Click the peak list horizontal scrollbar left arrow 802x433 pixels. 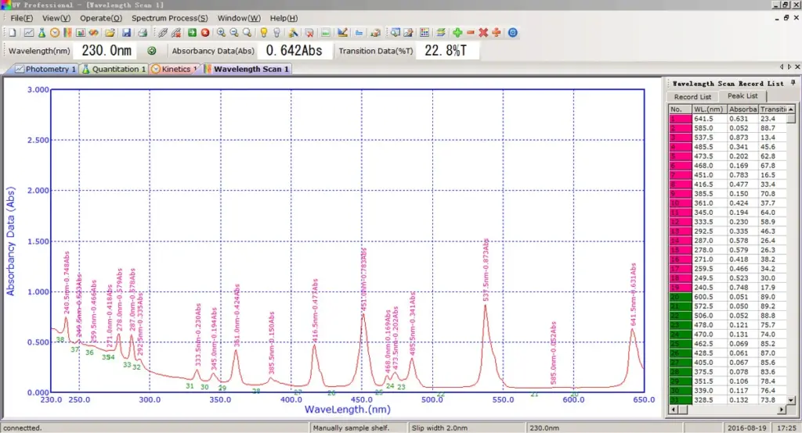673,410
